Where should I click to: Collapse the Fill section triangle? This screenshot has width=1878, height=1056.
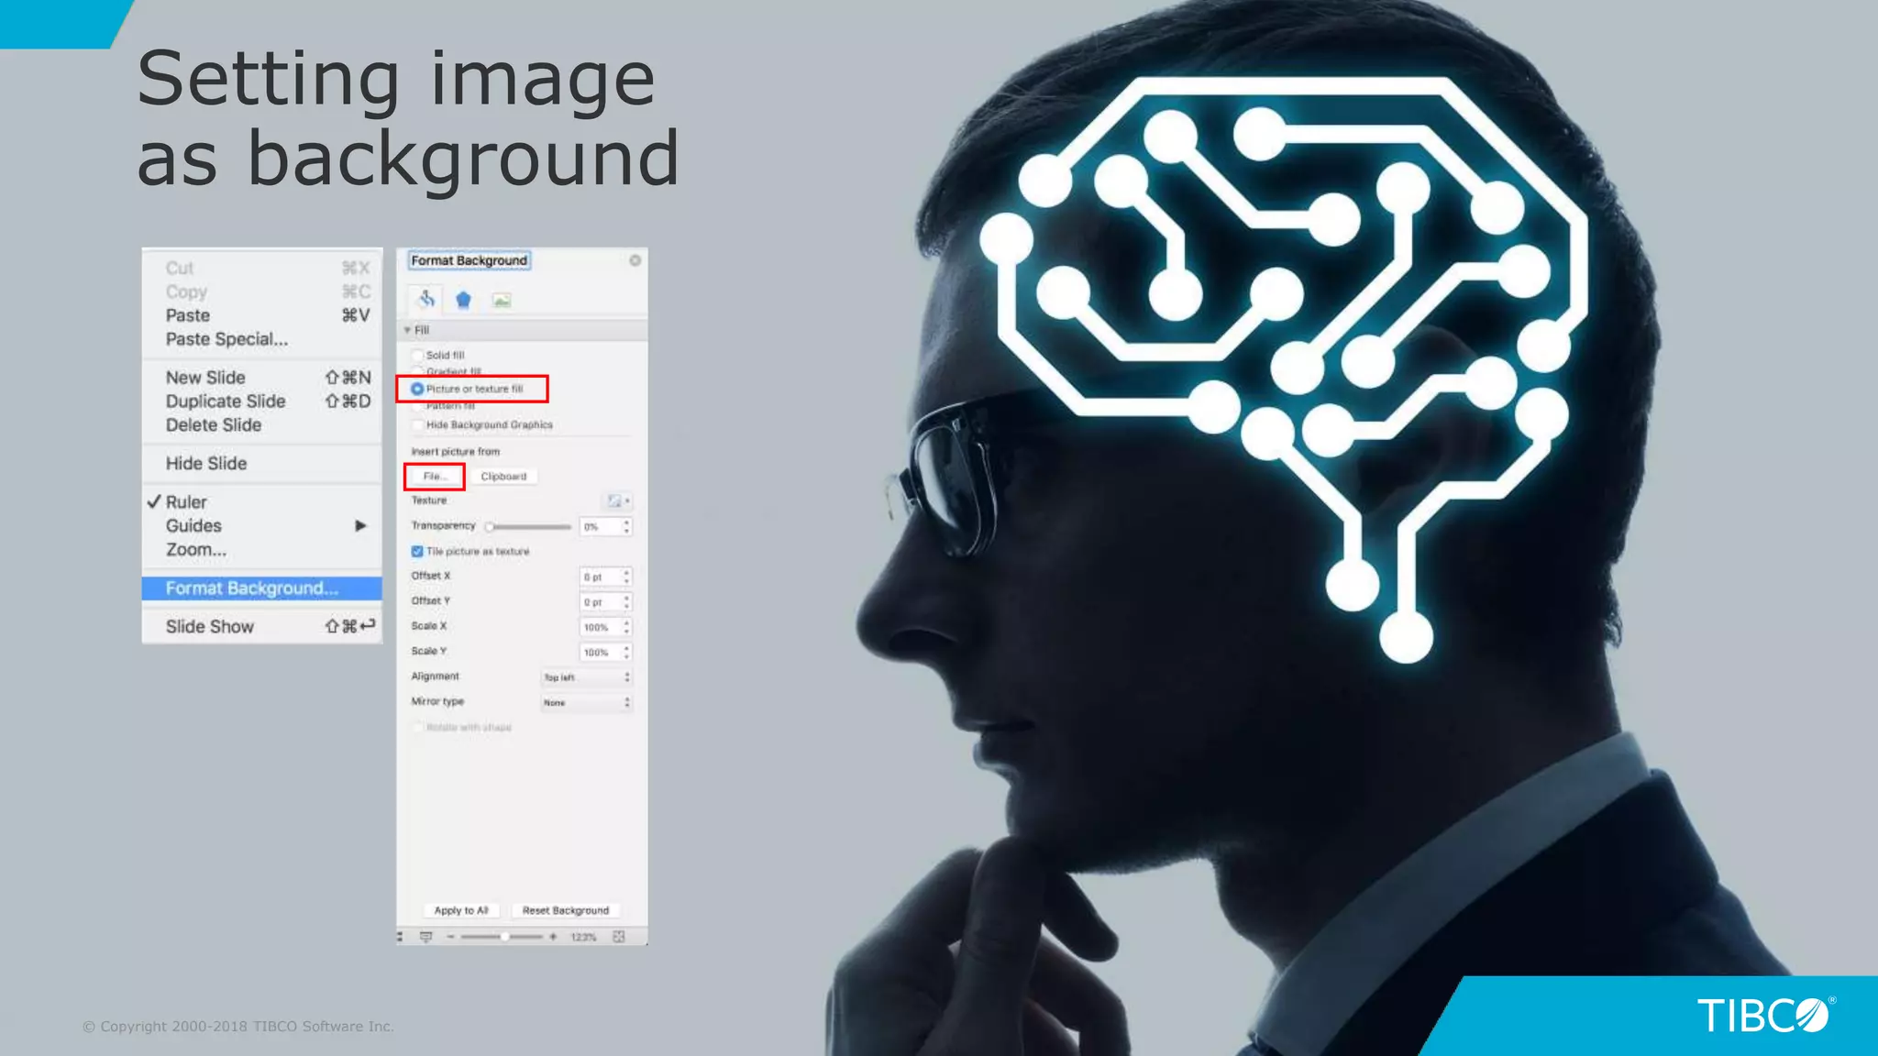tap(407, 330)
